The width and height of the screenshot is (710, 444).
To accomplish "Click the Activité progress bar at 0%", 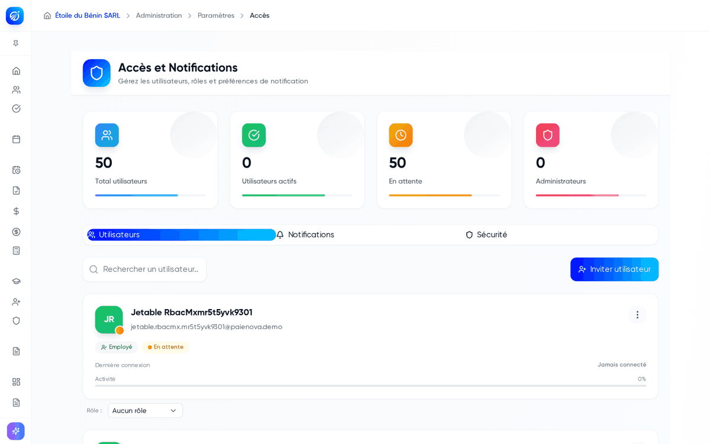I will click(370, 386).
